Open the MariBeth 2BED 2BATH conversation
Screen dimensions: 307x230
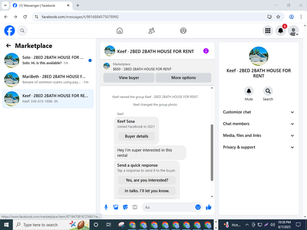click(48, 80)
